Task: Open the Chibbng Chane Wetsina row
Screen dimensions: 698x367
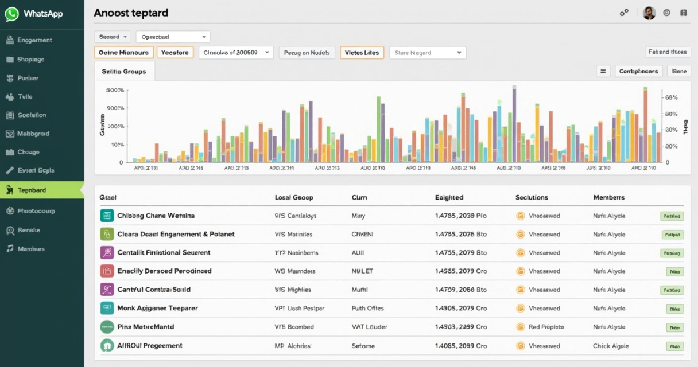Action: tap(391, 216)
